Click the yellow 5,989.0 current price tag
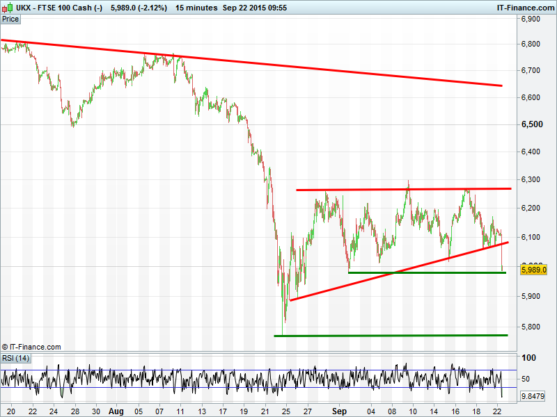The image size is (557, 417). (x=534, y=270)
